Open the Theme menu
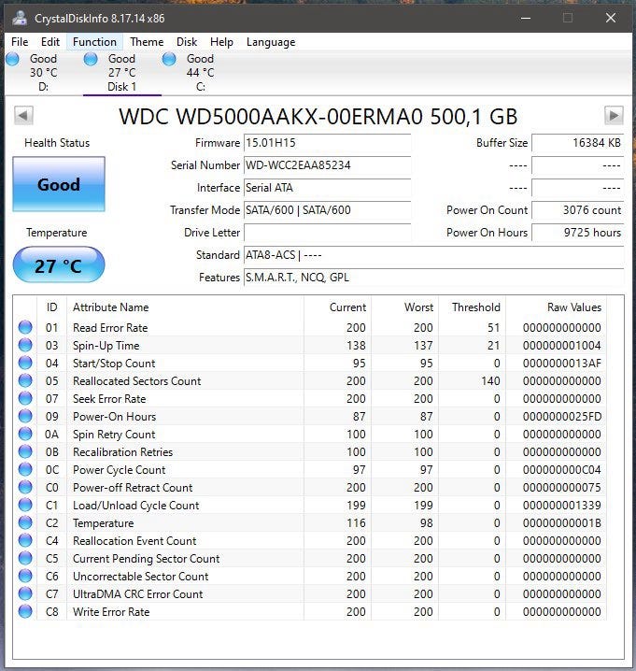The width and height of the screenshot is (636, 671). 147,42
